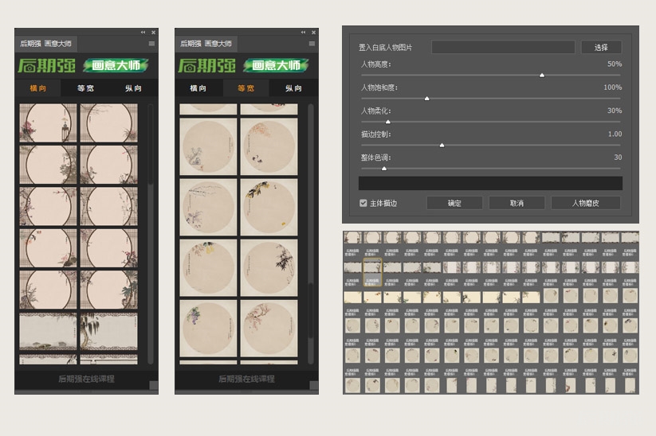Switch to the 纵向 tab in the left panel
Screen dimensions: 656x436
tap(133, 88)
